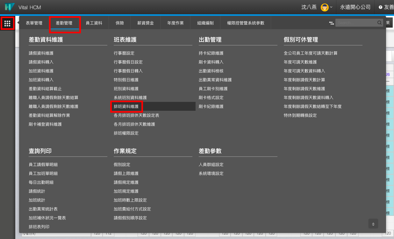394x239 pixels.
Task: Open the 表單管理 tab
Action: (34, 23)
